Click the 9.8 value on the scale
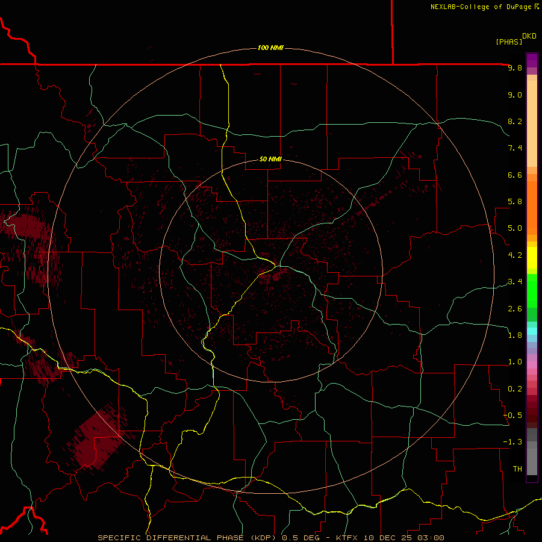 point(515,67)
